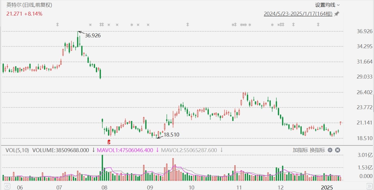Click the VOLUME:38509688.000 readout

pos(61,150)
